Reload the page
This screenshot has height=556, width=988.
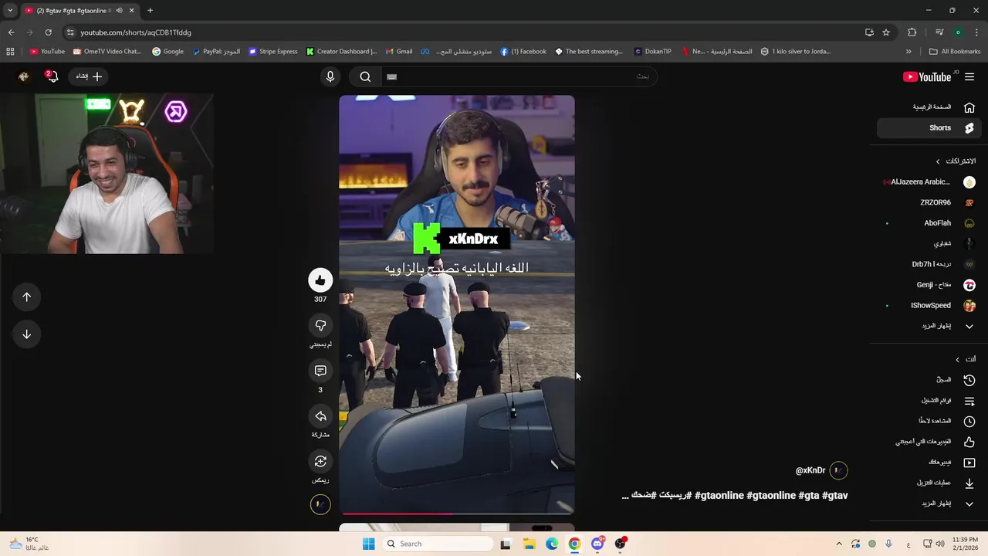point(48,32)
